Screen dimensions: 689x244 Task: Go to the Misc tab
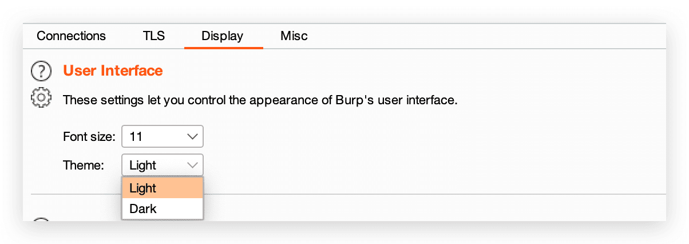click(294, 36)
